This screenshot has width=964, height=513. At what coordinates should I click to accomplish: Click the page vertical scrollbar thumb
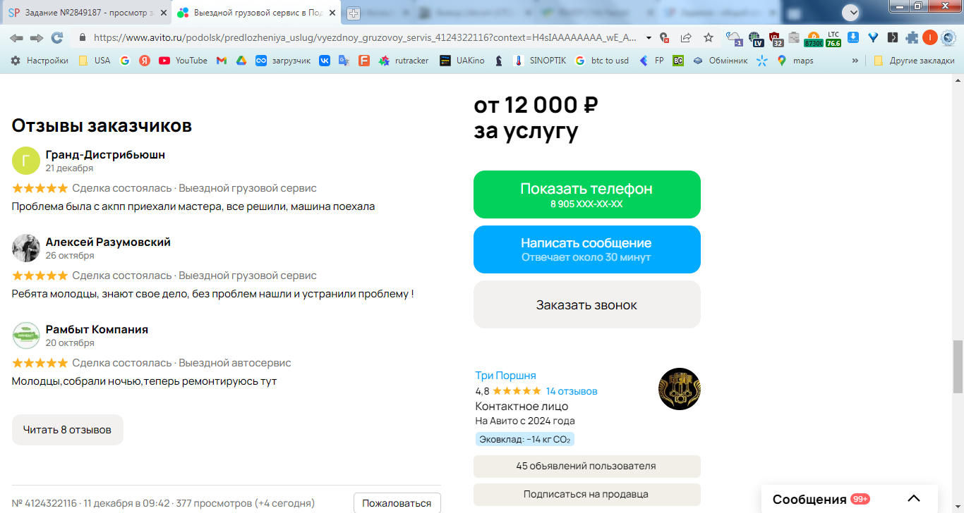[x=958, y=366]
